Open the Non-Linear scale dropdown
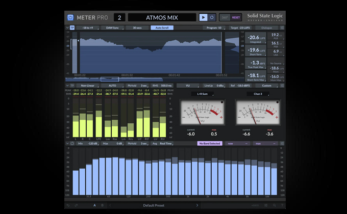347x214 pixels. tap(88, 86)
